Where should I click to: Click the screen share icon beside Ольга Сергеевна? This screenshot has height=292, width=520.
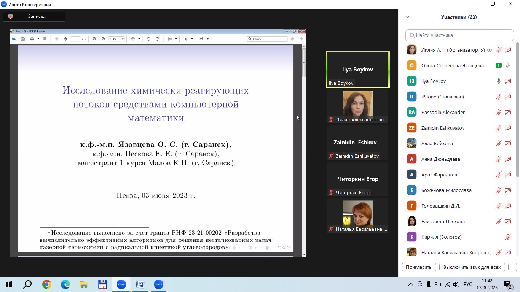point(499,65)
